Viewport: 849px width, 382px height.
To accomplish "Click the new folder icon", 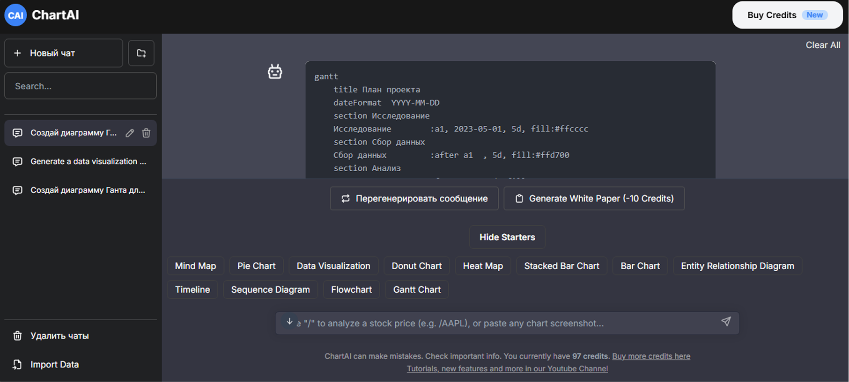I will pos(141,53).
